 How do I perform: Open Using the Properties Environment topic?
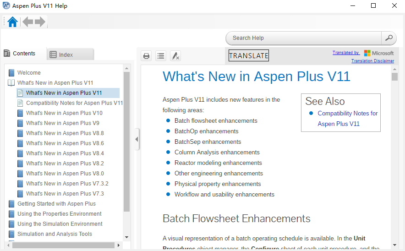pos(60,214)
